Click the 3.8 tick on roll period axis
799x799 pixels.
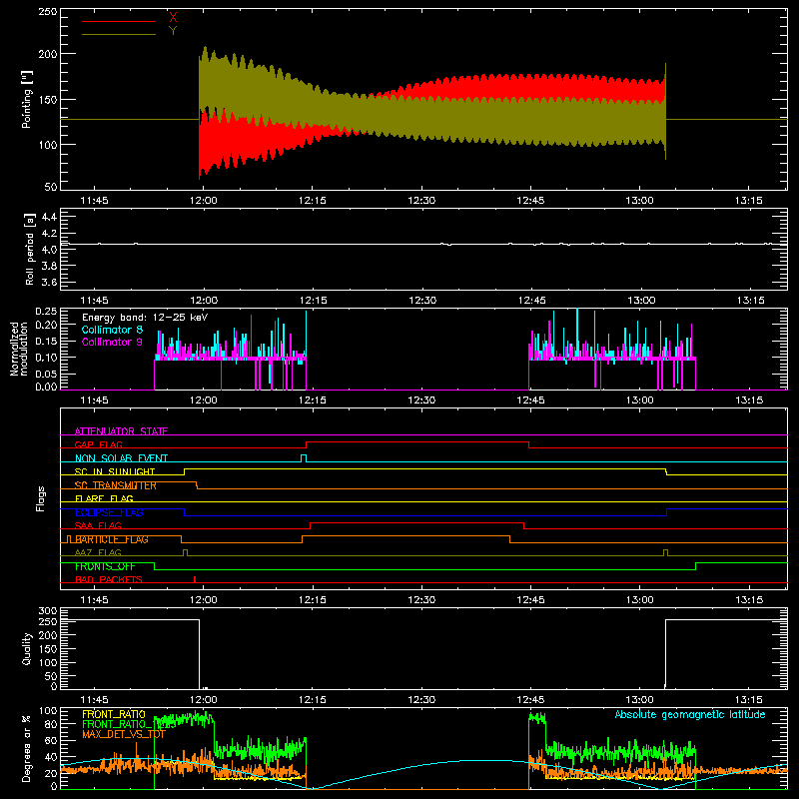pos(49,266)
